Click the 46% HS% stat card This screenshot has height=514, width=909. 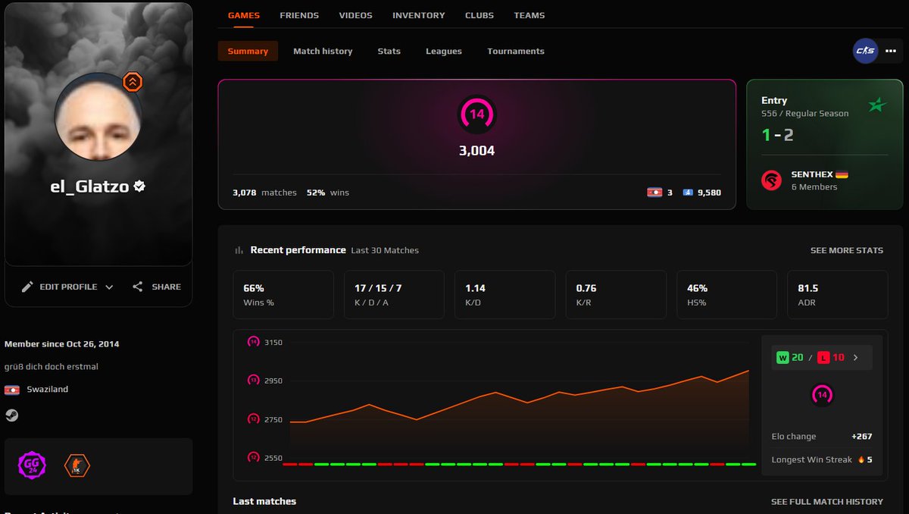coord(726,295)
